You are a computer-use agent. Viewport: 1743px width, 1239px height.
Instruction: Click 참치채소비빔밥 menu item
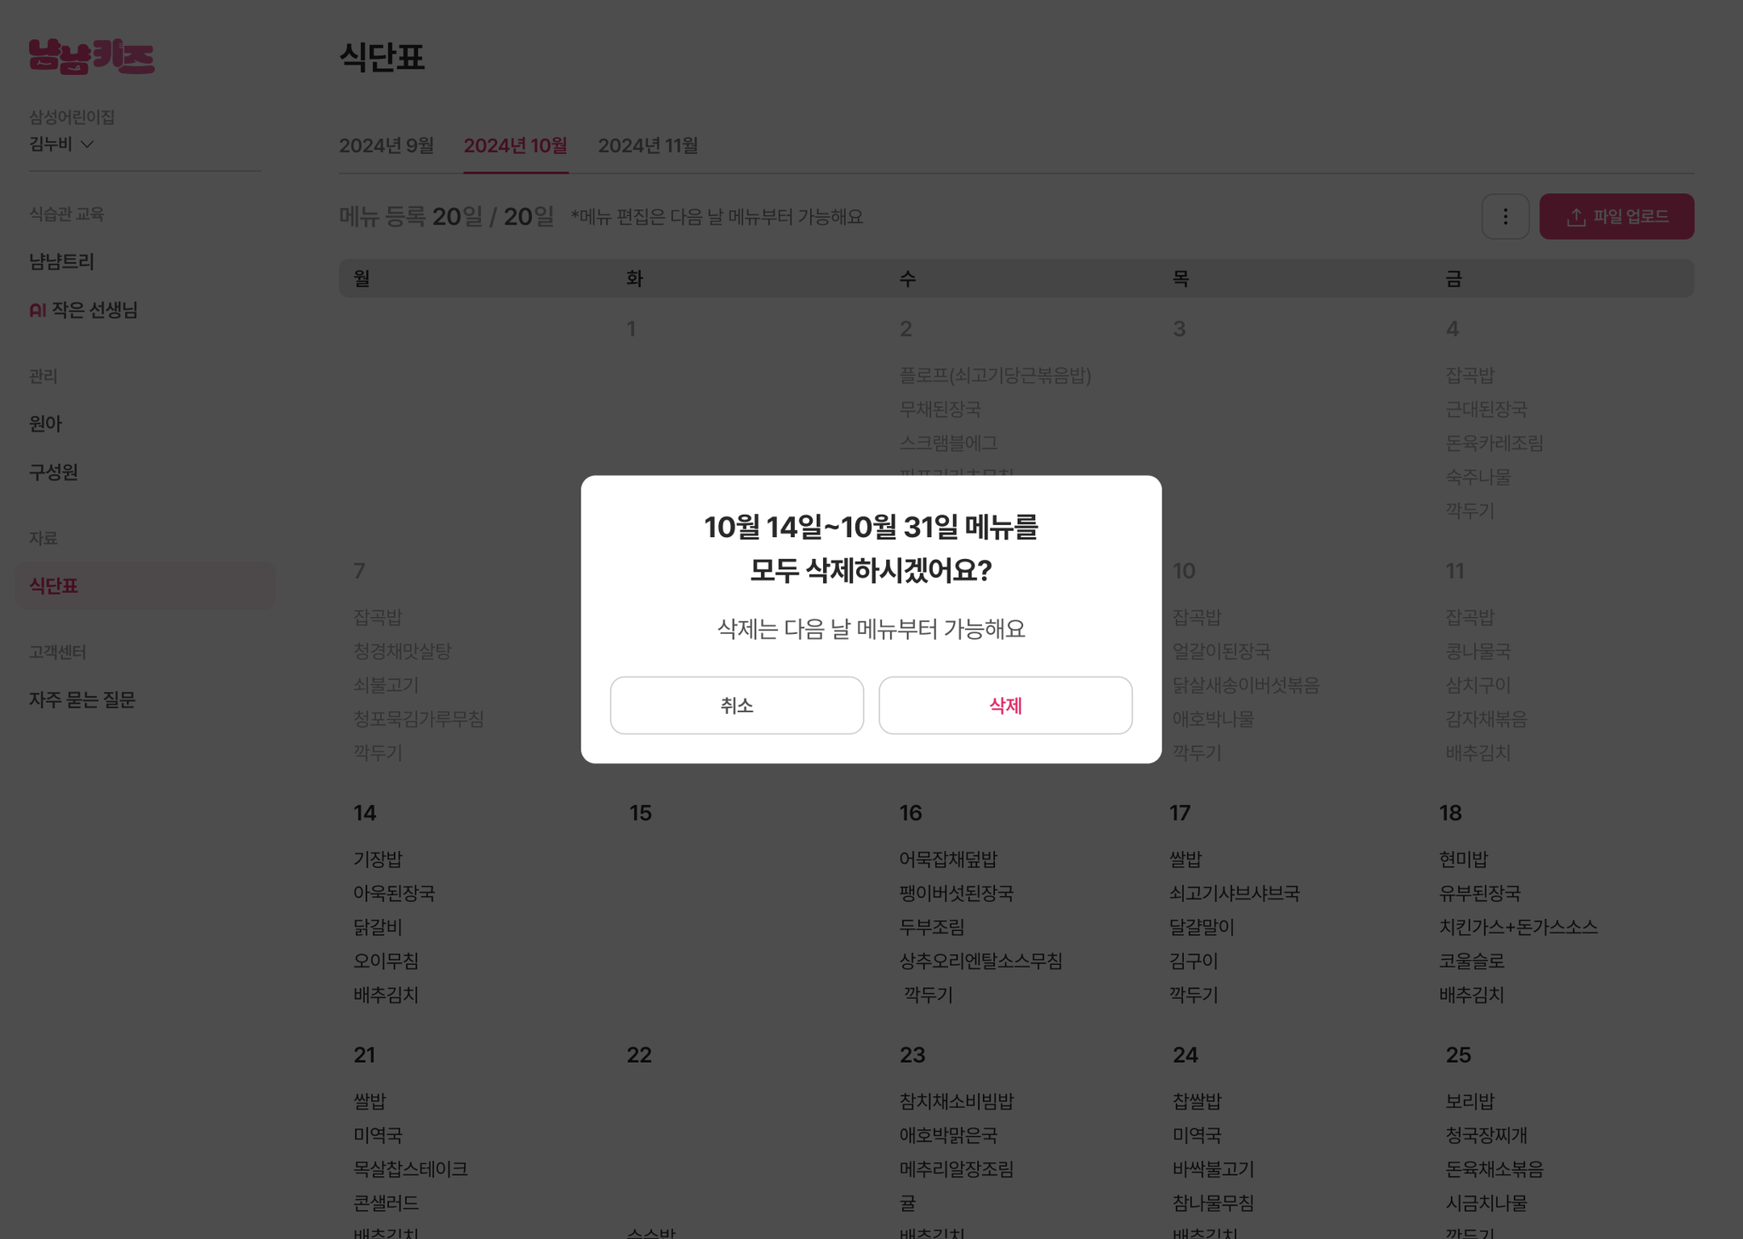[957, 1100]
